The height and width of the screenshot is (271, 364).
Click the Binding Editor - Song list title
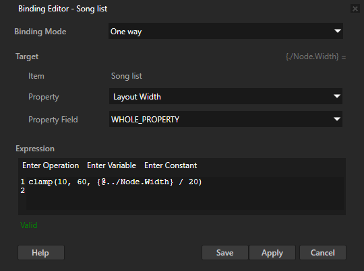[x=63, y=9]
